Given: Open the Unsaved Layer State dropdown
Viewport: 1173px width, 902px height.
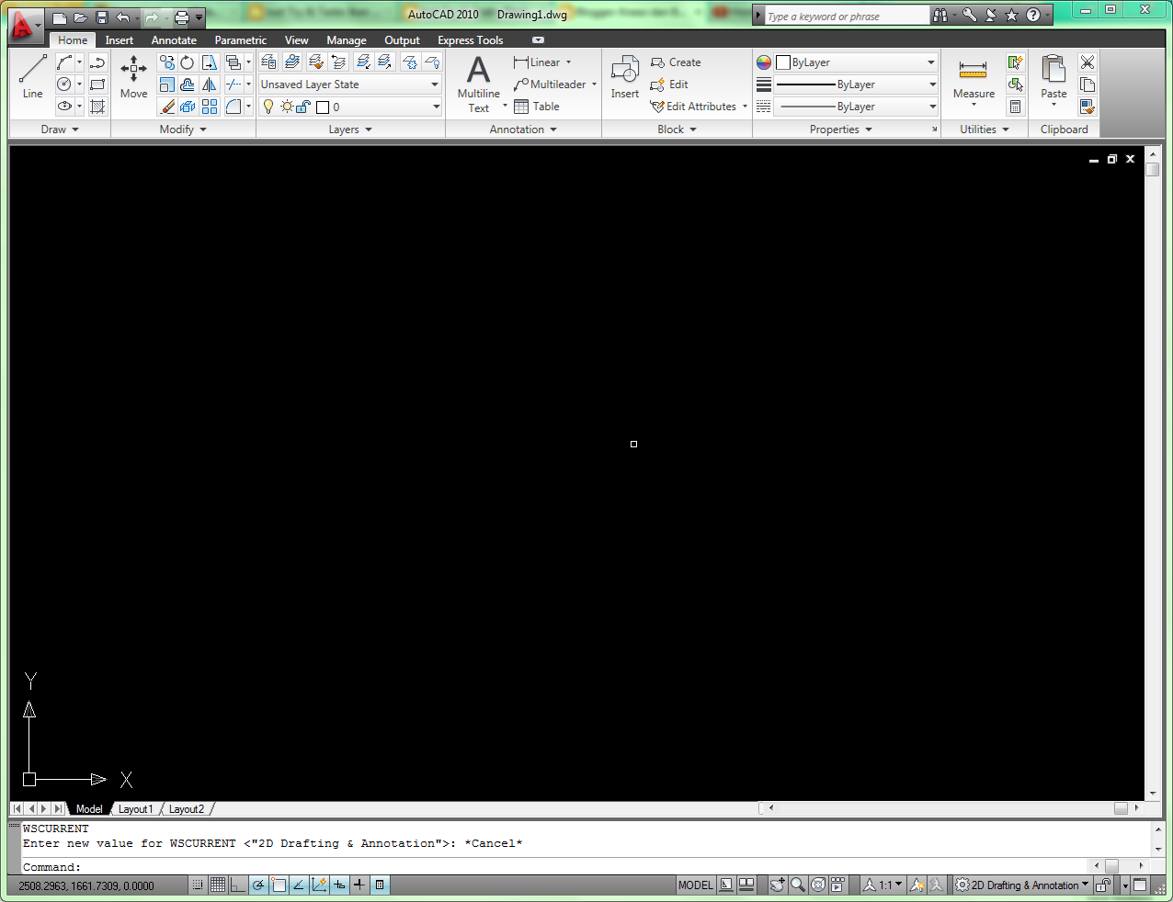Looking at the screenshot, I should pos(350,85).
